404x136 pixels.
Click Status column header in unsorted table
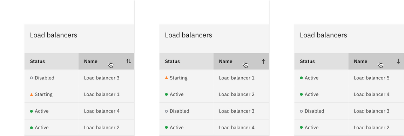(x=52, y=61)
